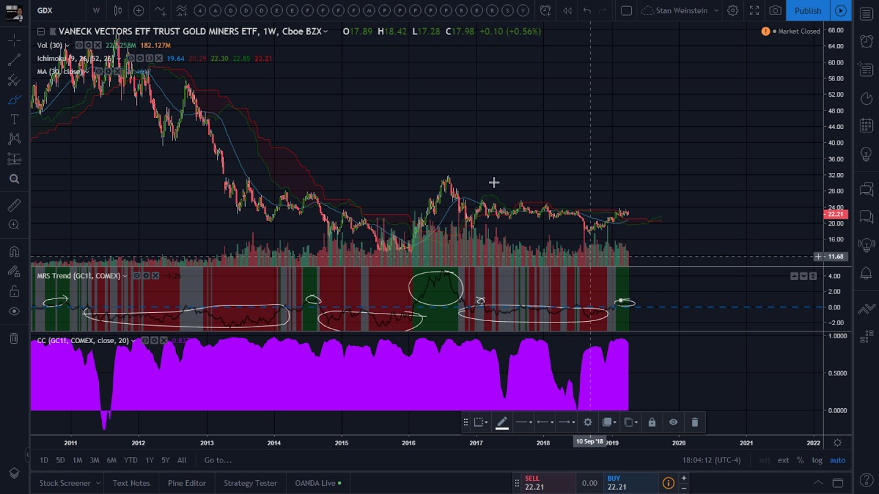Open the Strategy Tester tab

(250, 483)
